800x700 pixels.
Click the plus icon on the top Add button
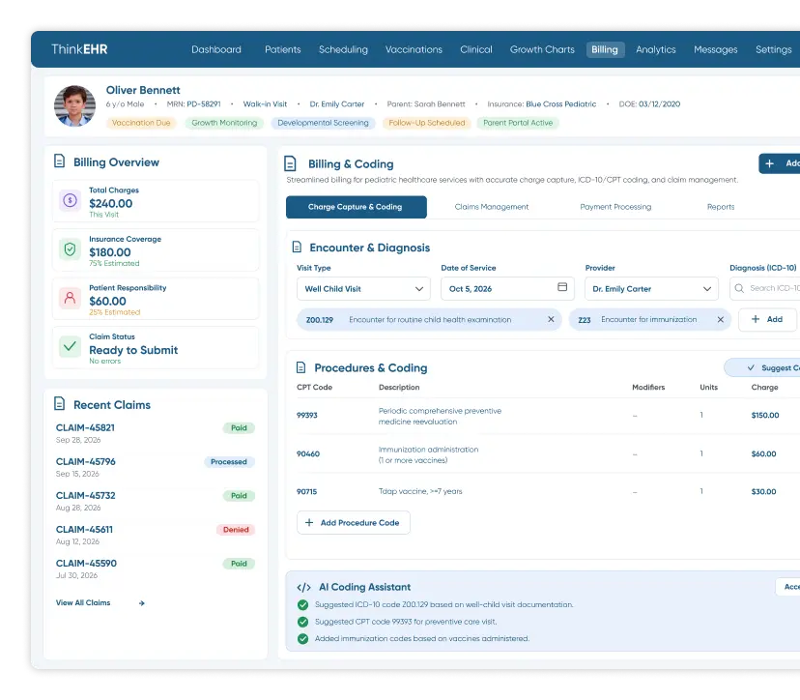tap(770, 163)
